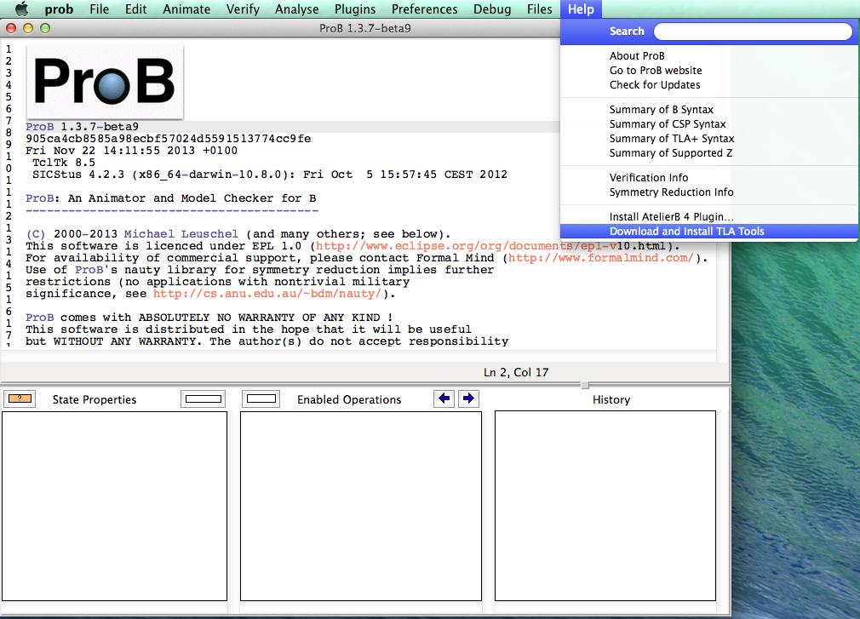Click the blank indicator right of State Properties
The width and height of the screenshot is (860, 619).
(203, 398)
